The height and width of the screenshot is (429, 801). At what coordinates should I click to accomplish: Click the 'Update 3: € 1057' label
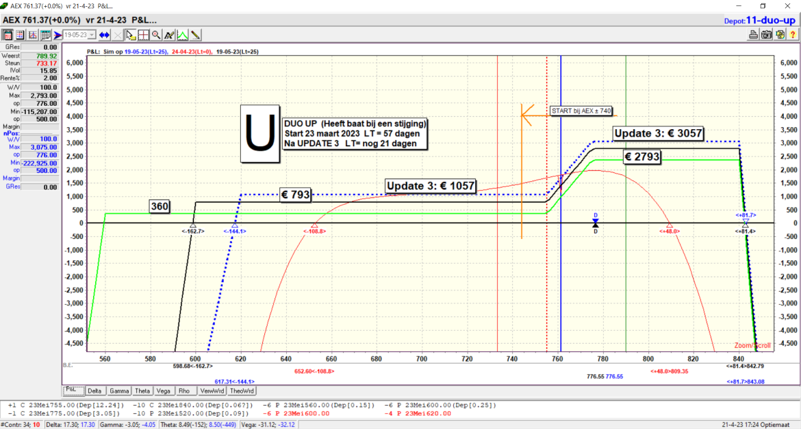point(431,186)
